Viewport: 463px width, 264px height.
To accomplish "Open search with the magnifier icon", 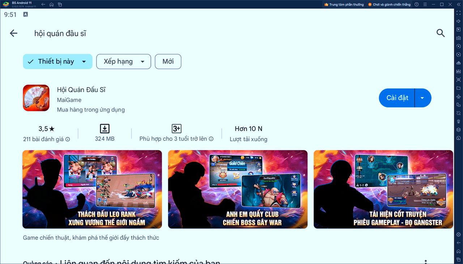I will point(440,33).
